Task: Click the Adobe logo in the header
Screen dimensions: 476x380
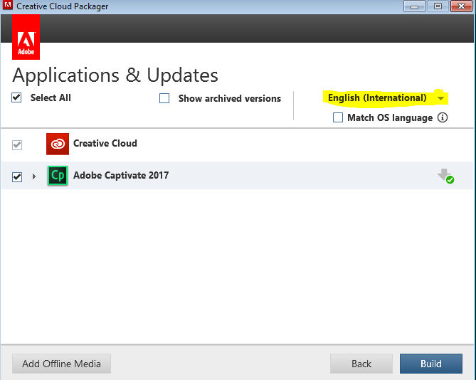Action: tap(26, 37)
